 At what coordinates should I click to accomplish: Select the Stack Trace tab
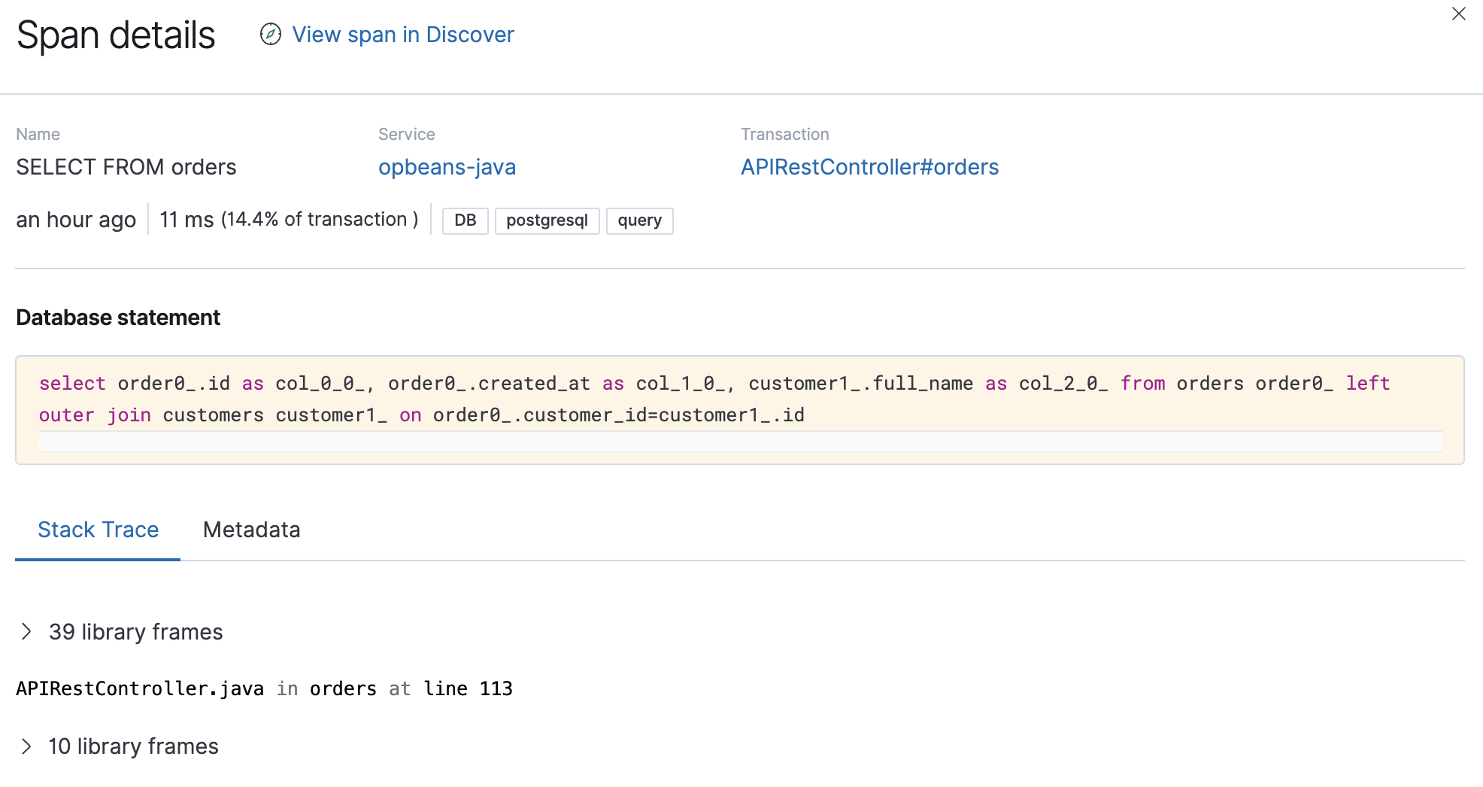(x=98, y=530)
